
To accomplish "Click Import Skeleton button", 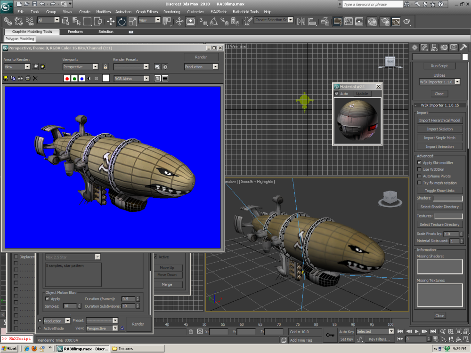I will (439, 129).
